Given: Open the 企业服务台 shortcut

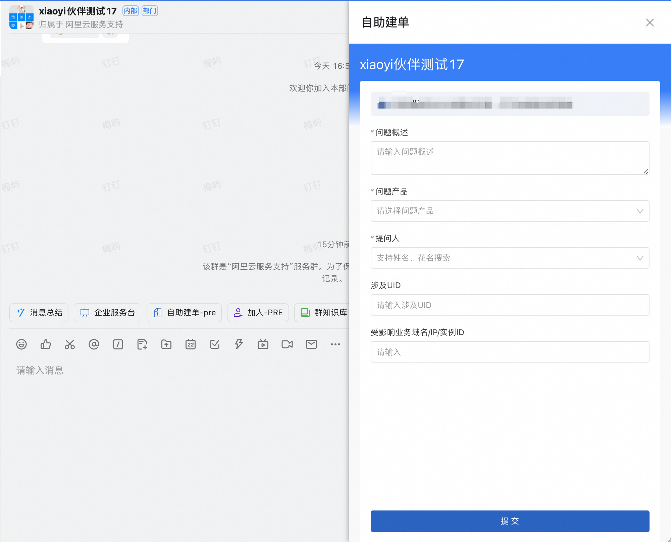Looking at the screenshot, I should (x=107, y=313).
